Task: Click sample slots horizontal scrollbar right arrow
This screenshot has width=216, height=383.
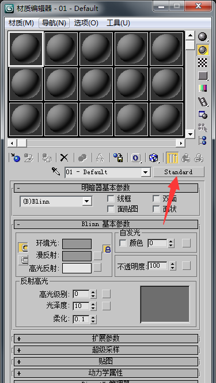Action: 181,143
